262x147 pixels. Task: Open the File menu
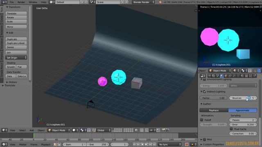11,2
